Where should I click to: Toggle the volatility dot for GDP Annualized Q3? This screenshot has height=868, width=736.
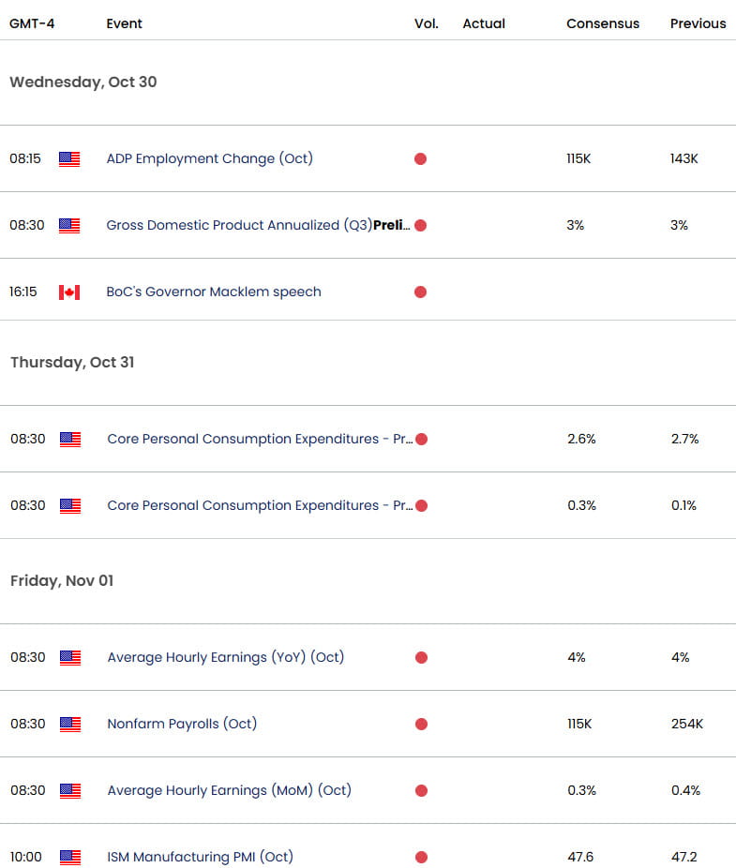pos(420,225)
